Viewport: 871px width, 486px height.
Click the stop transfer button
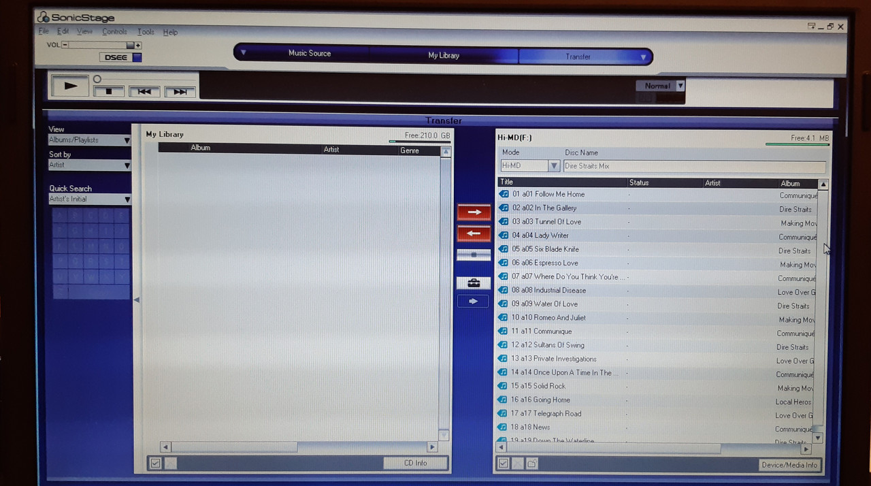(x=474, y=255)
